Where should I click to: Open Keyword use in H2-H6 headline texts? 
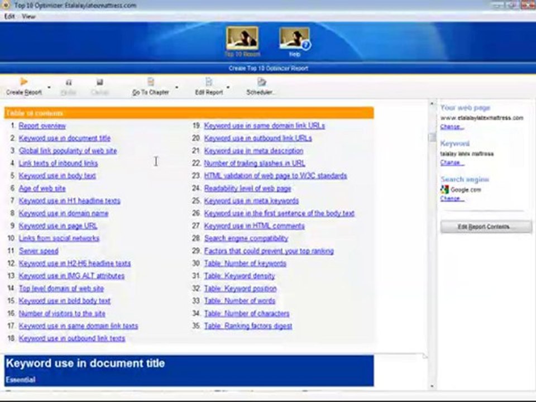(x=74, y=264)
